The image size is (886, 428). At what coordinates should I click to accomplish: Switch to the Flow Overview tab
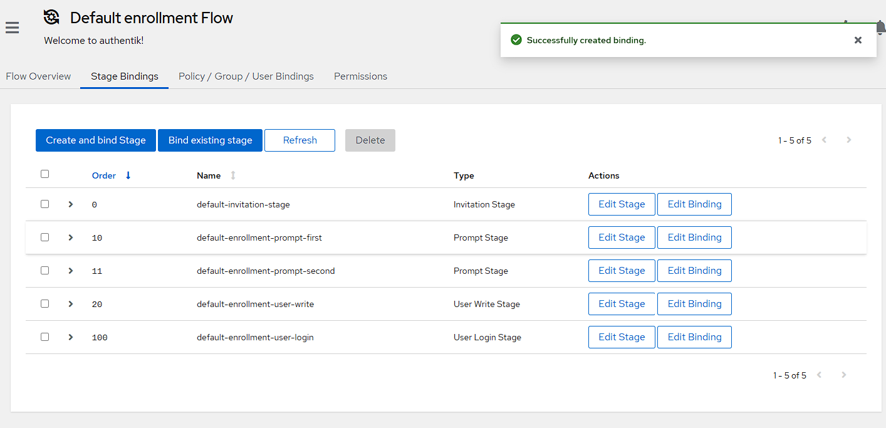pos(38,76)
